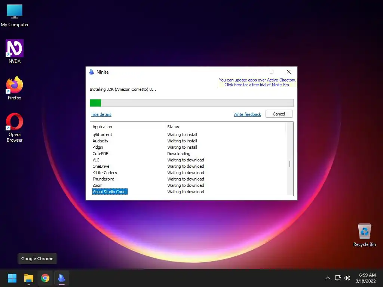The width and height of the screenshot is (383, 287).
Task: Select the Zoom row
Action: [188, 185]
